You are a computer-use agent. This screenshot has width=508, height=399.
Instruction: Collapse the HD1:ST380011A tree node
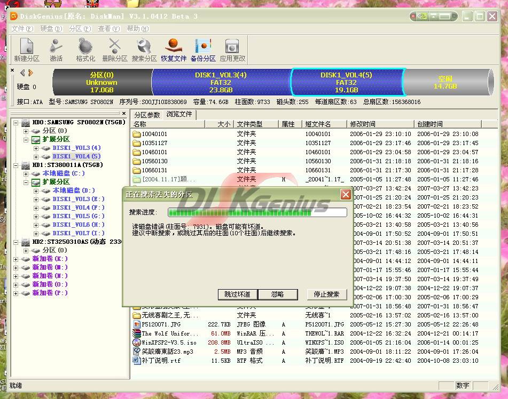[x=15, y=165]
